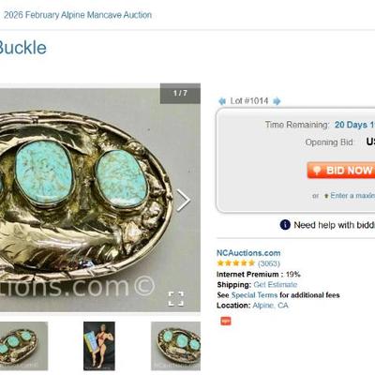The height and width of the screenshot is (375, 375).
Task: Click the green arrow beside Enter a maximum
Action: point(326,196)
